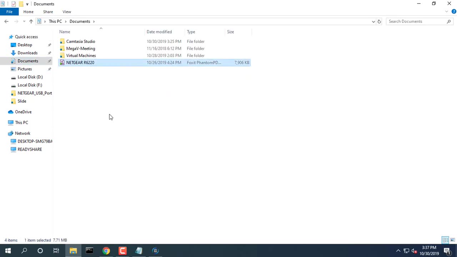Go back with the back arrow
The height and width of the screenshot is (257, 457).
[6, 21]
